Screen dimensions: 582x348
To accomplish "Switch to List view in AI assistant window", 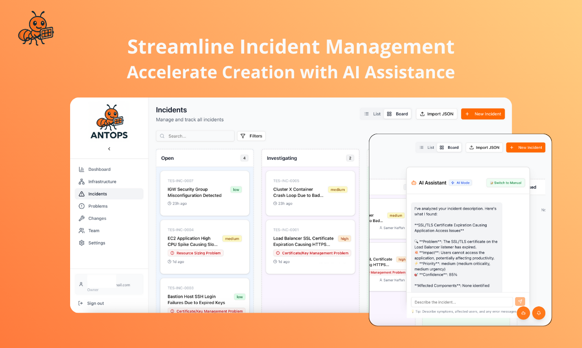I will point(426,147).
